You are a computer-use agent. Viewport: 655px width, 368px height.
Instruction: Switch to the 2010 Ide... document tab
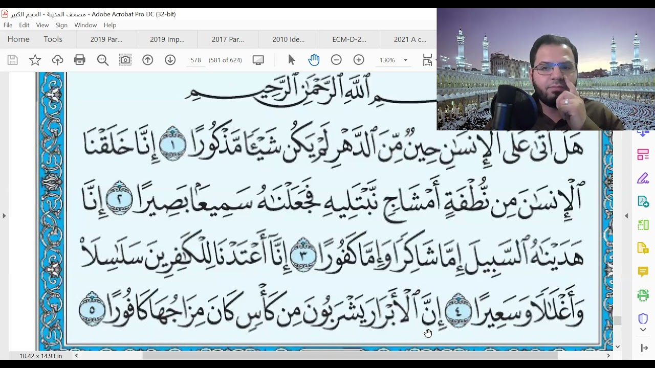(x=288, y=39)
